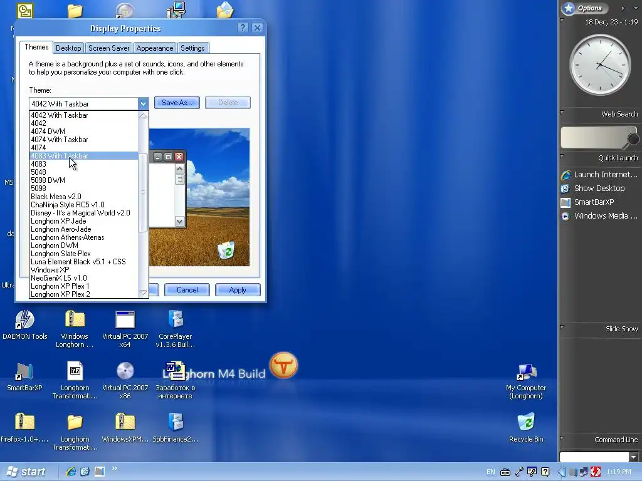Click the Start button
Image resolution: width=642 pixels, height=481 pixels.
click(26, 472)
